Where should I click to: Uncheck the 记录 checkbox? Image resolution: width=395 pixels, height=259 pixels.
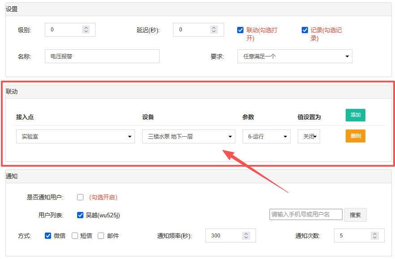click(x=305, y=30)
